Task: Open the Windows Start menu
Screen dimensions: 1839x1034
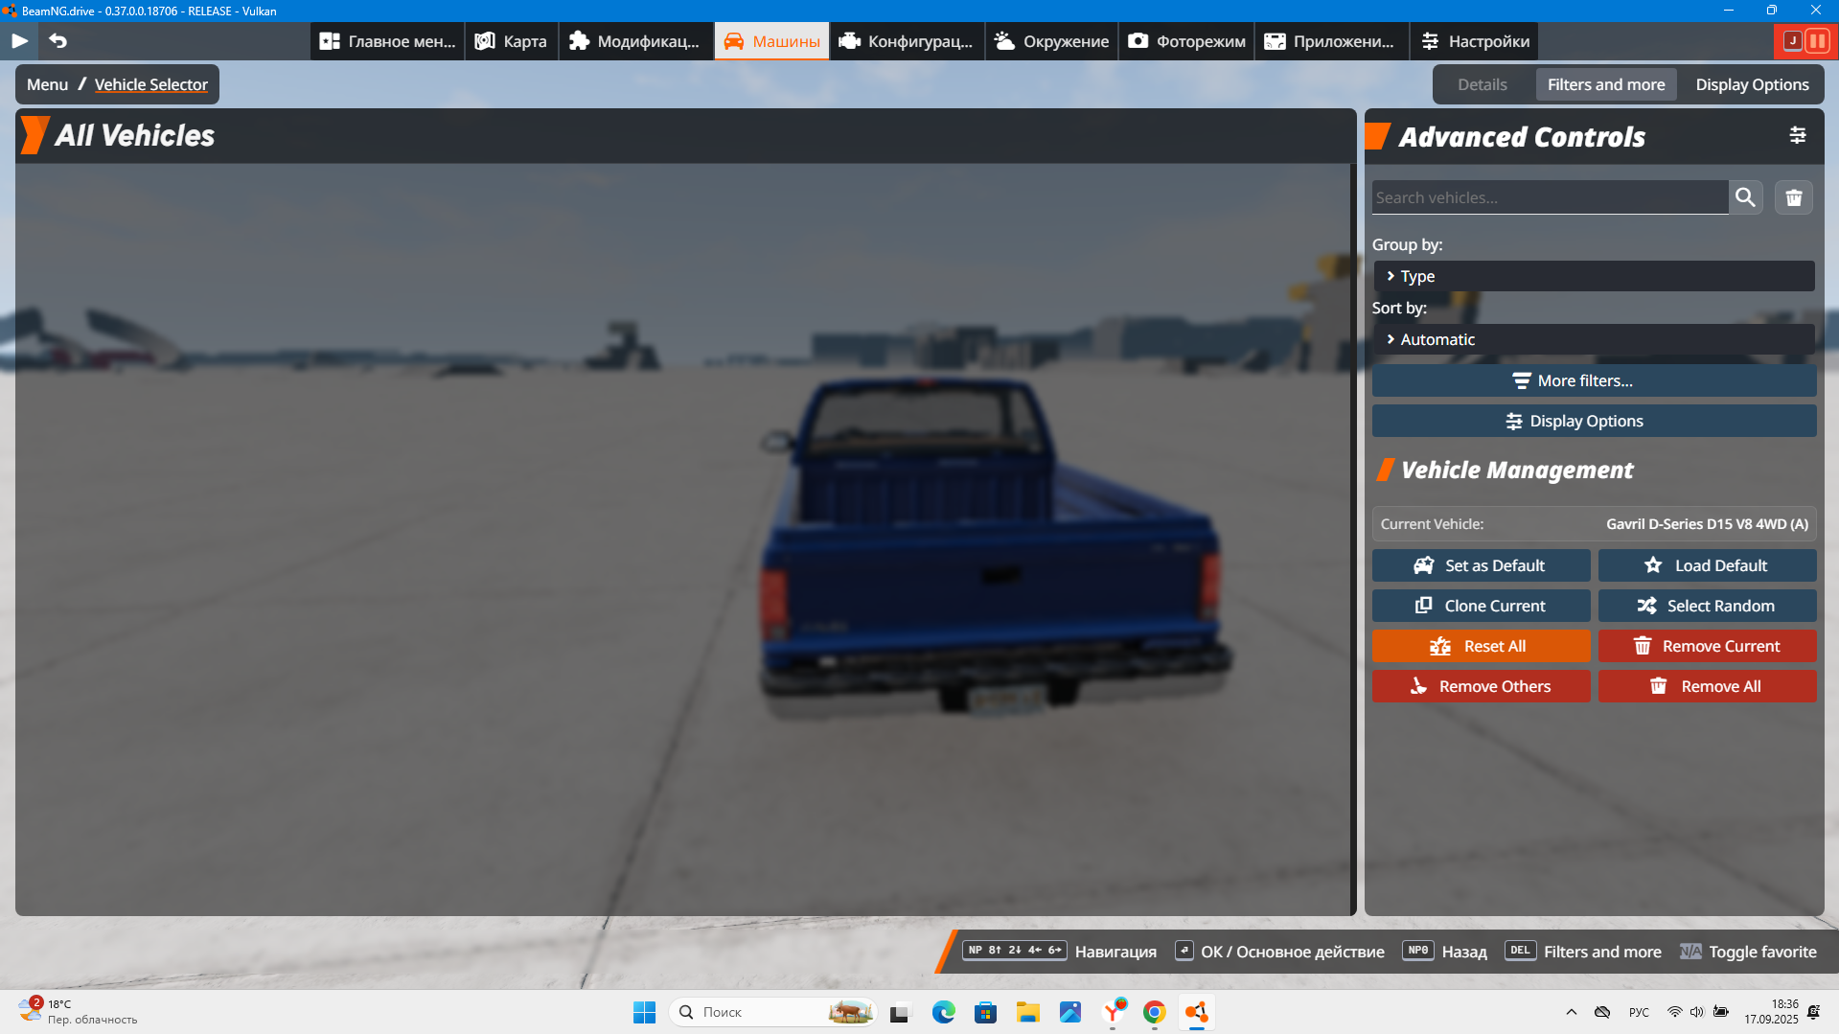Action: point(644,1012)
